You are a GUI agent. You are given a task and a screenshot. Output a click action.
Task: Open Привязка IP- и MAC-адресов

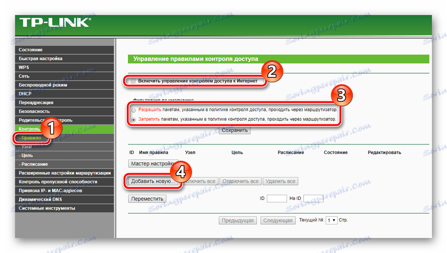tap(64, 191)
